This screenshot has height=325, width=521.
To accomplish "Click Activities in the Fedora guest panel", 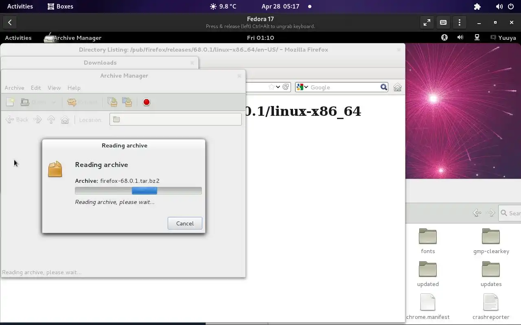I will tap(18, 38).
